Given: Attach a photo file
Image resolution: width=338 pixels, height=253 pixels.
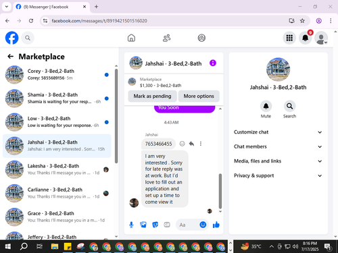Looking at the screenshot, I should 143,225.
